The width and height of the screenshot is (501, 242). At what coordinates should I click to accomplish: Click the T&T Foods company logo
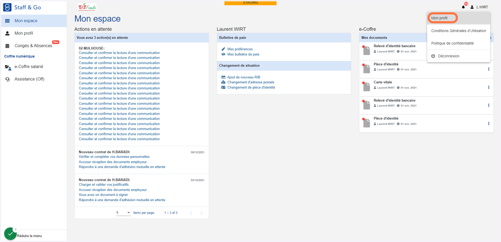[87, 7]
